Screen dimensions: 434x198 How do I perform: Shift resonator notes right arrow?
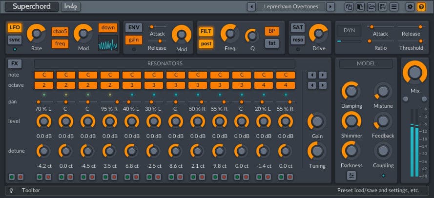(x=323, y=75)
